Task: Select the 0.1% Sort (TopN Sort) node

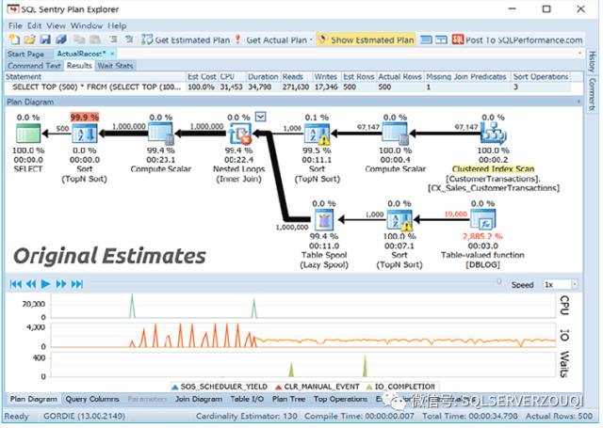Action: (x=318, y=134)
